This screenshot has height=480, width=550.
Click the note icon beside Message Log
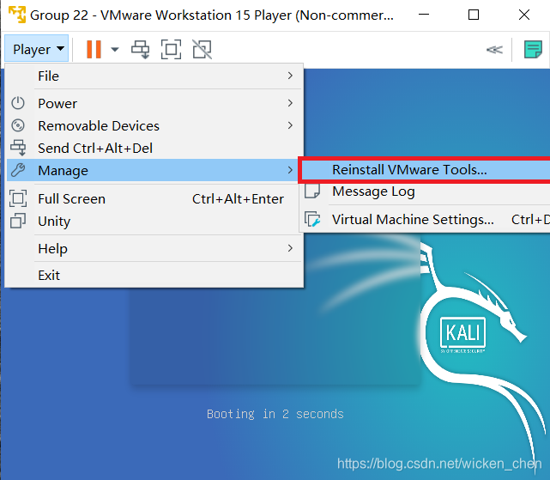pyautogui.click(x=312, y=191)
